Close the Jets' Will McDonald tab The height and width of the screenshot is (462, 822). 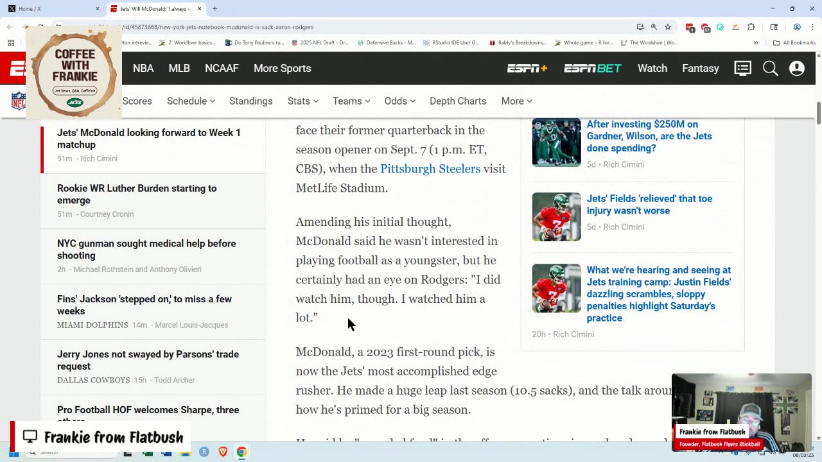[x=200, y=8]
